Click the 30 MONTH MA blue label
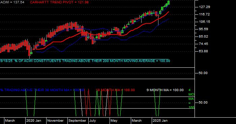Screen dimensions: 236x124 (x=42, y=90)
